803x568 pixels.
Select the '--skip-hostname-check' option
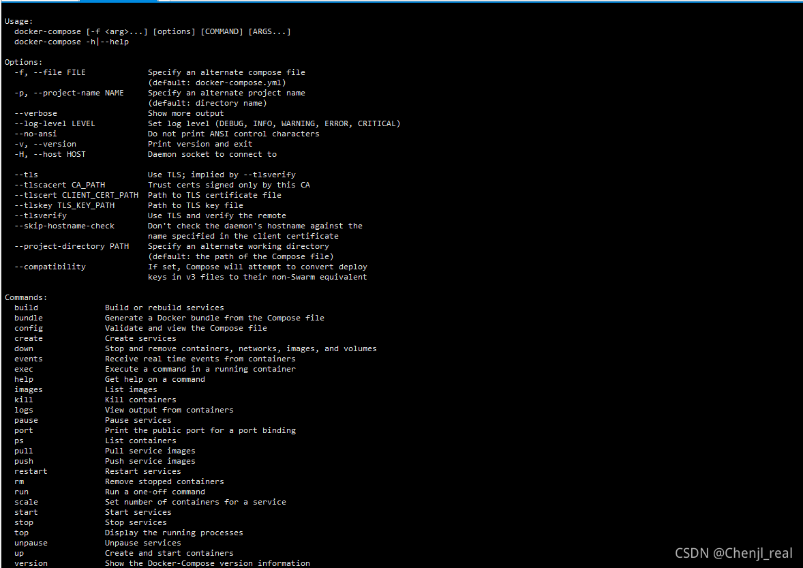click(65, 226)
